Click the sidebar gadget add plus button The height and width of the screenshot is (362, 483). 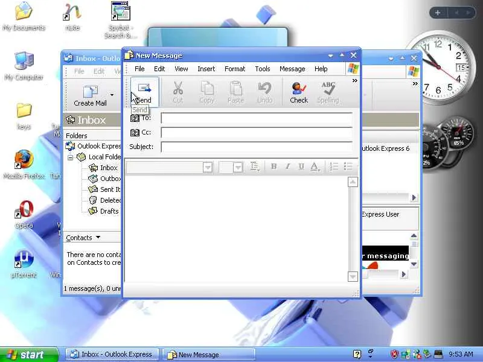click(x=438, y=13)
